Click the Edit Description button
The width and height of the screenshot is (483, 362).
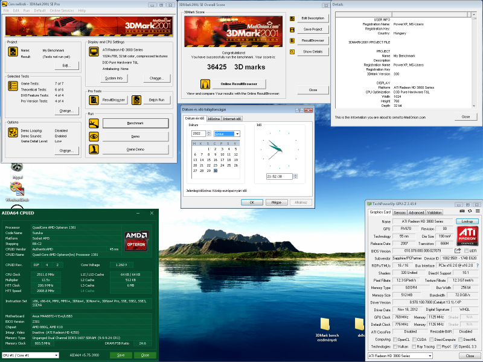(x=313, y=18)
